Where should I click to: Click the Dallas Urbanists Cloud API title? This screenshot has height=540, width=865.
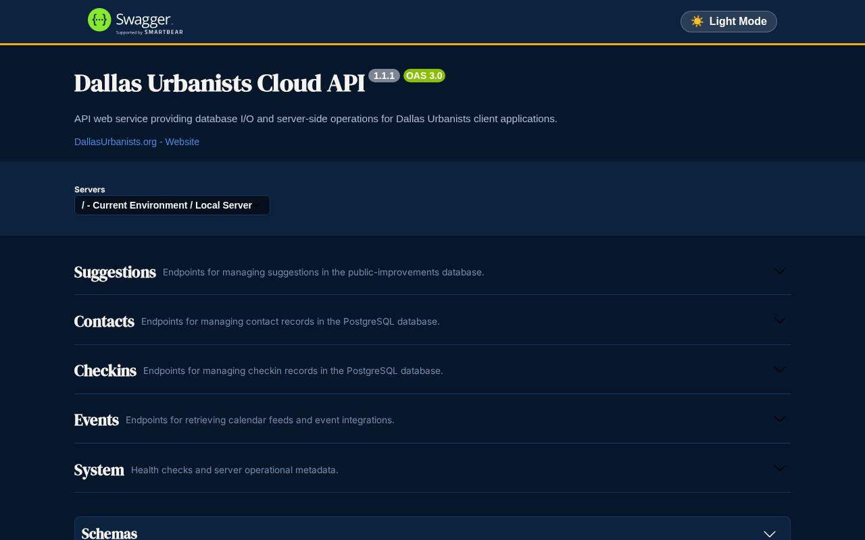click(x=220, y=83)
